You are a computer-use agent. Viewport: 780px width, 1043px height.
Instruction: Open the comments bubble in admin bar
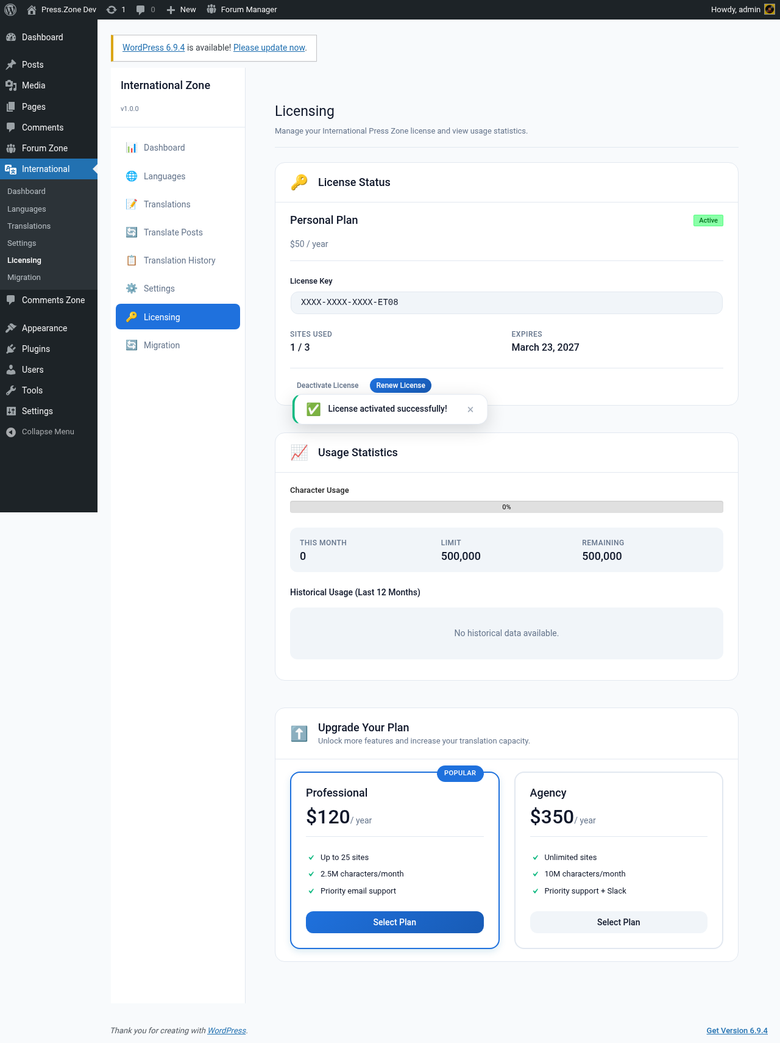[x=141, y=10]
